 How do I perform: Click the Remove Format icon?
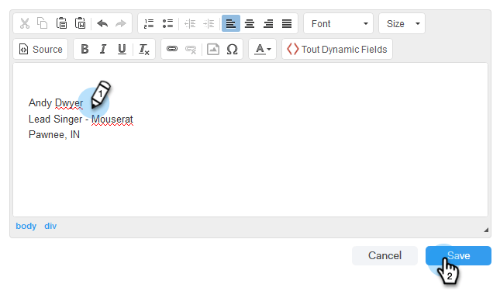(144, 49)
